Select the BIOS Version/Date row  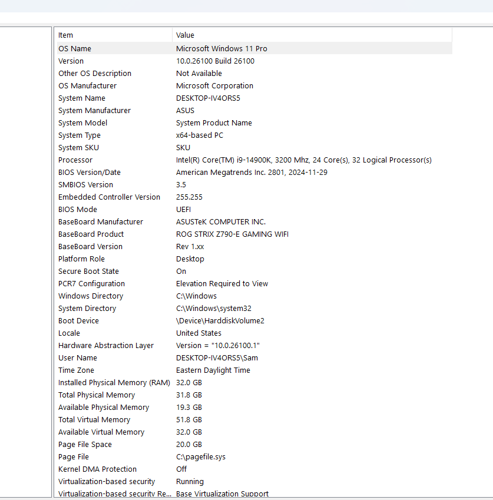[x=254, y=173]
